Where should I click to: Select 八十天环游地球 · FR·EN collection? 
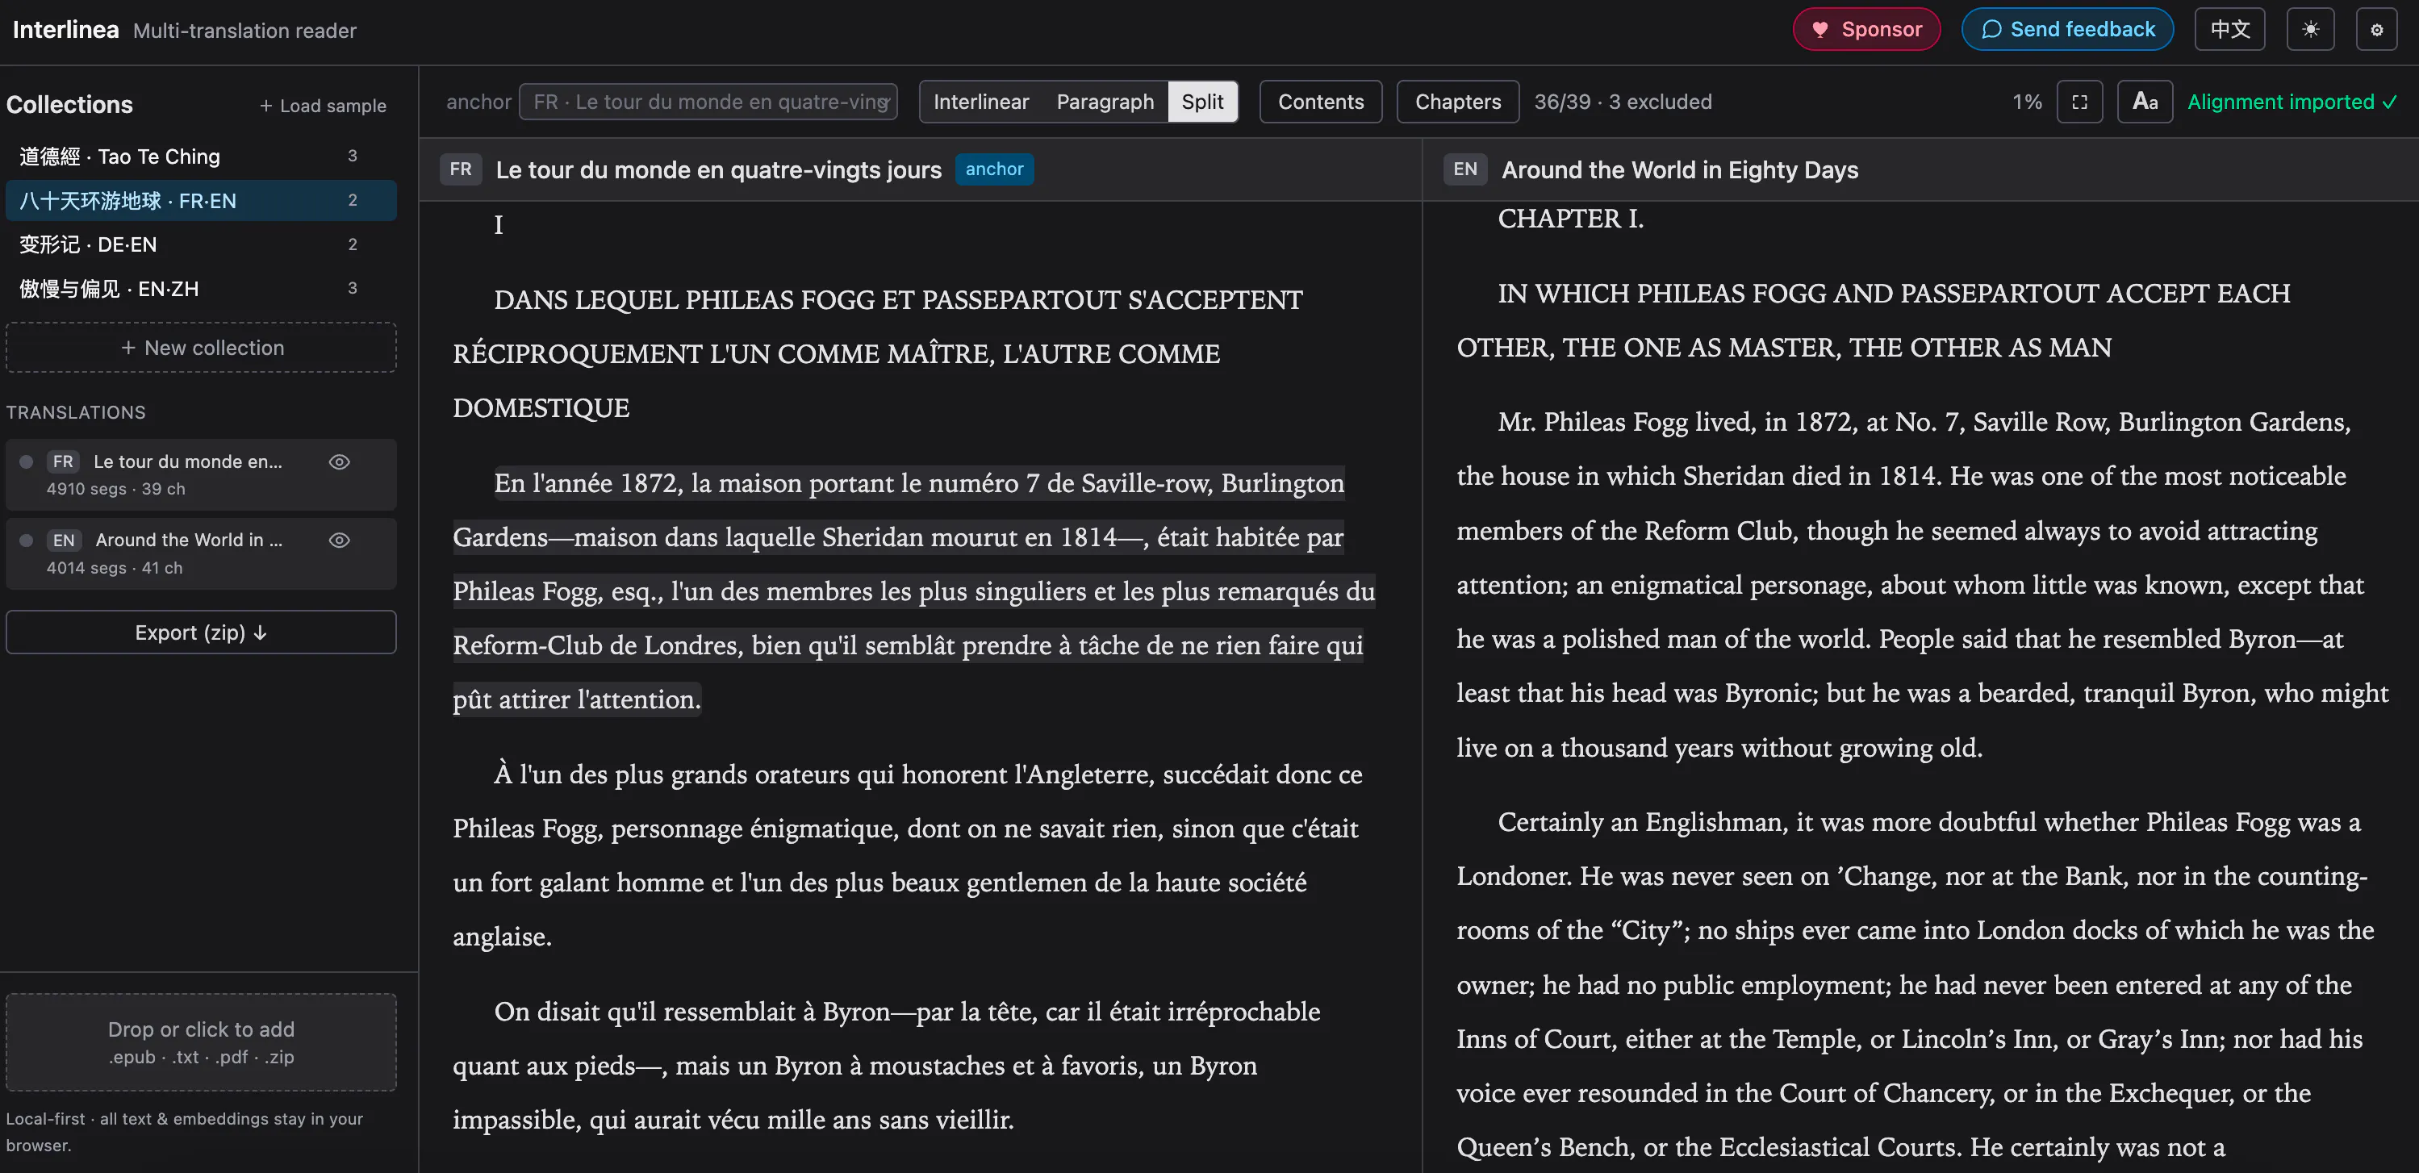pos(201,200)
